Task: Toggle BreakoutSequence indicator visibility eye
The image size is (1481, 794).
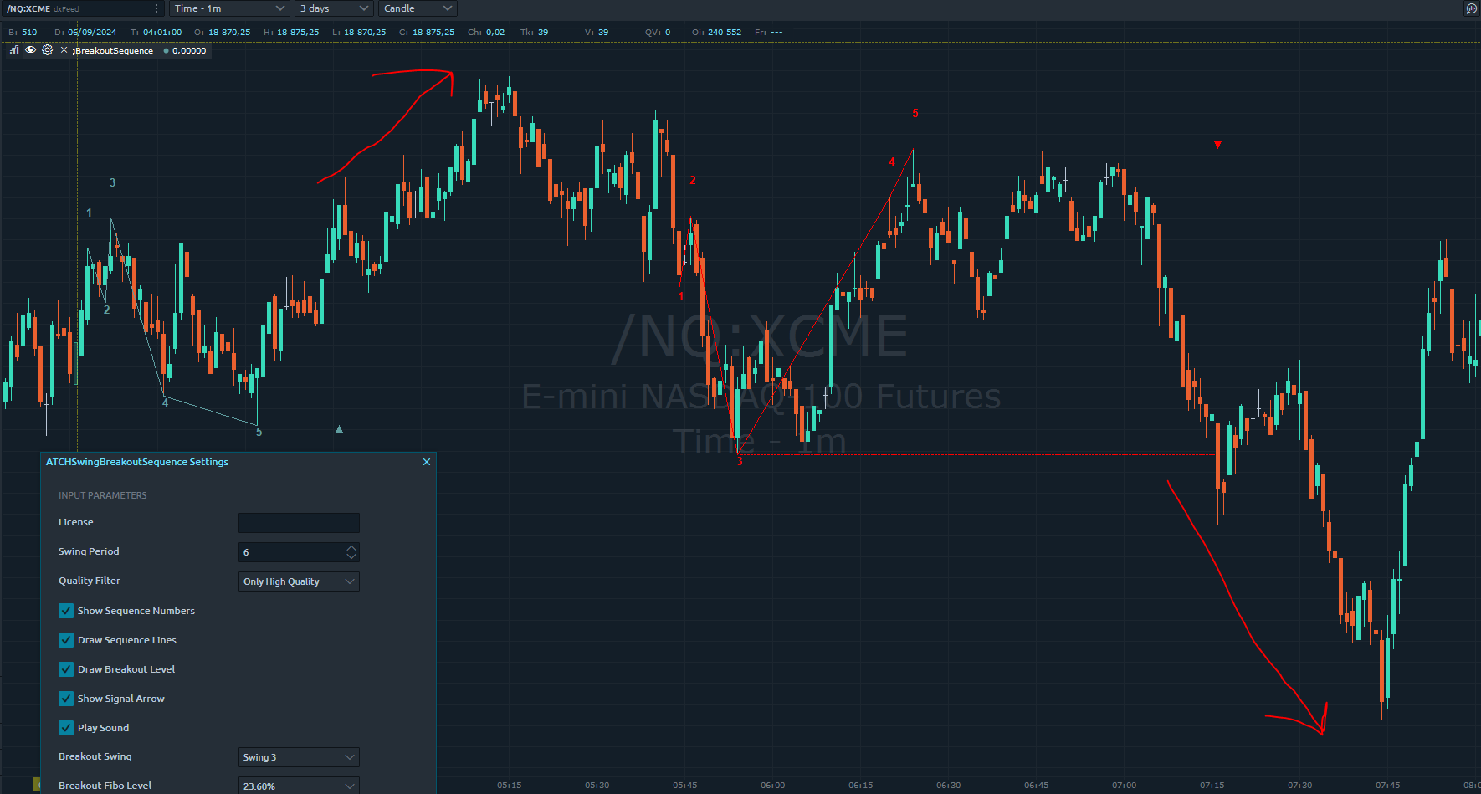Action: (30, 50)
